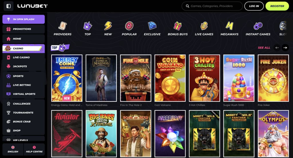Open the Live Betting sidebar label

22,85
